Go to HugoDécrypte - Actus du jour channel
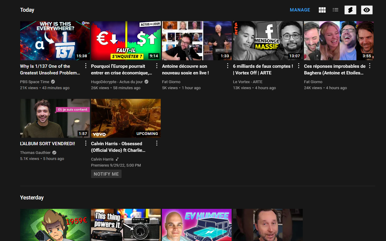Screen dimensions: 386x241 coord(117,82)
